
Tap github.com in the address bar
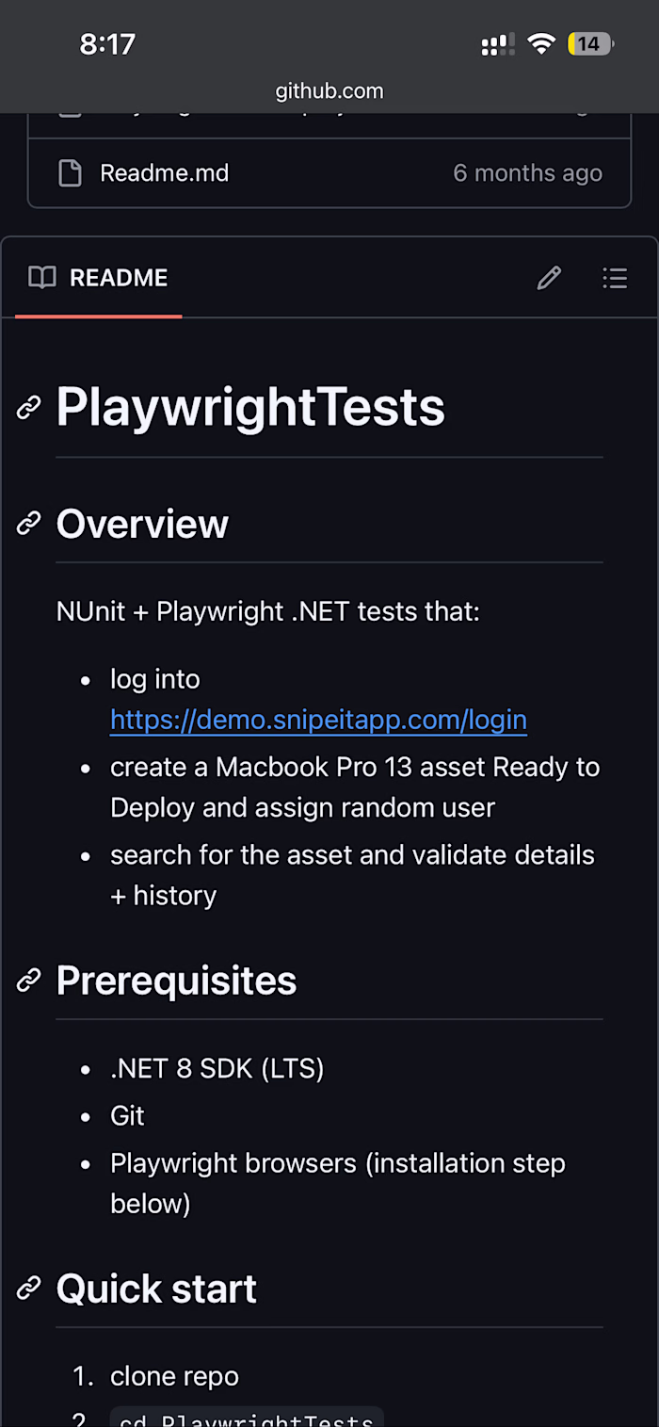[328, 90]
